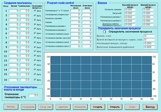Set Начальная фаза for Регулировка вакуума 1
This screenshot has height=112, width=161.
(75, 26)
